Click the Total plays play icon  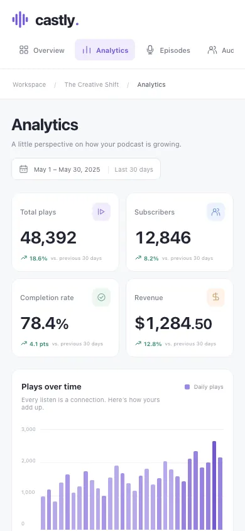coord(101,211)
